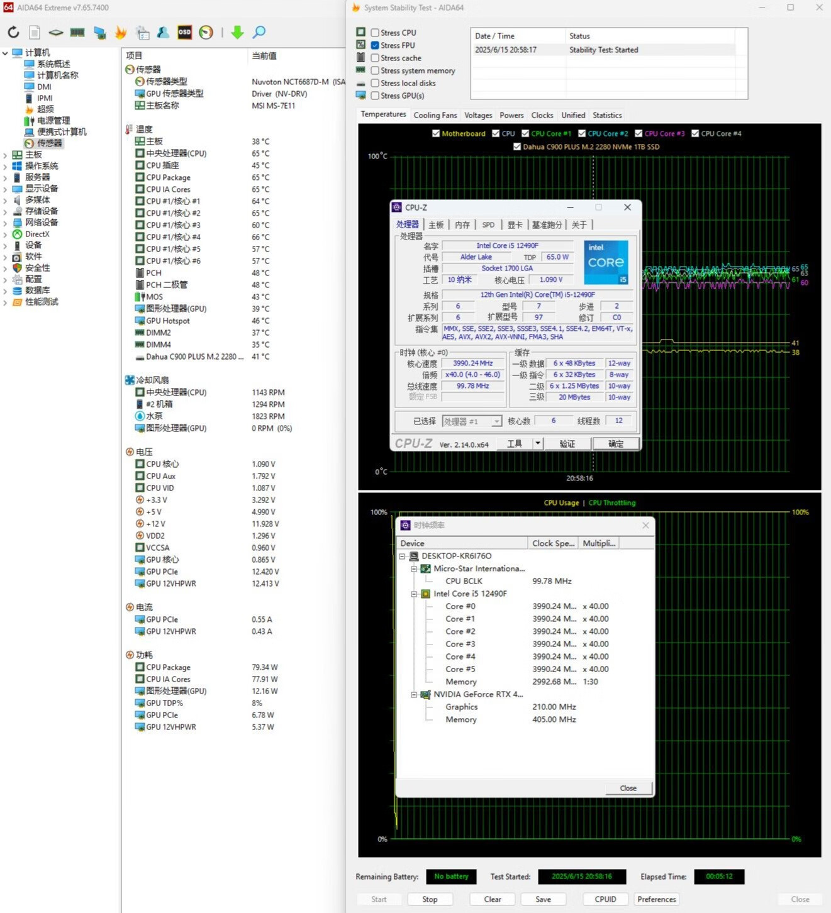This screenshot has width=831, height=913.
Task: Switch to the Voltages tab
Action: (x=478, y=115)
